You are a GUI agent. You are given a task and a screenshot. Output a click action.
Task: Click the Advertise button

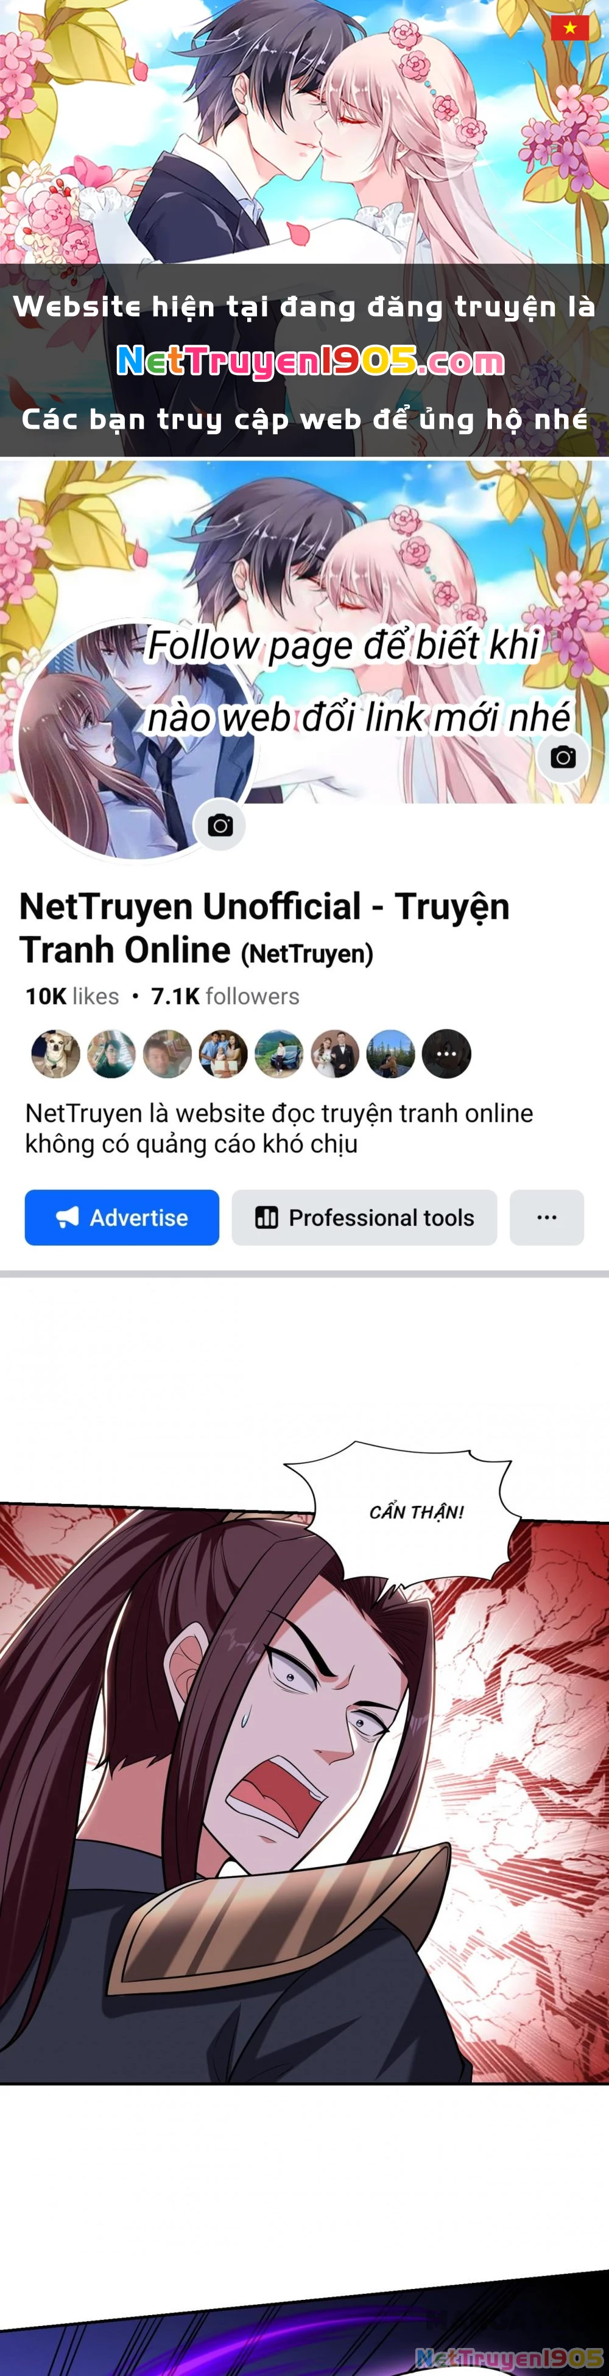[x=122, y=1217]
